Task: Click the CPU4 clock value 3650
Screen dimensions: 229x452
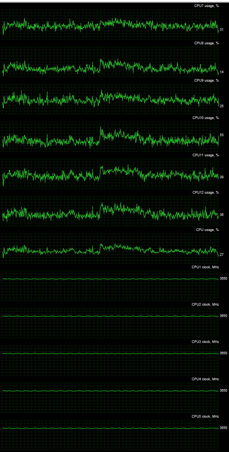Action: (224, 391)
